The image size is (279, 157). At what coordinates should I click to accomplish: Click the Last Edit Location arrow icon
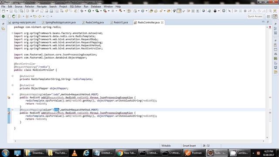click(x=35, y=17)
